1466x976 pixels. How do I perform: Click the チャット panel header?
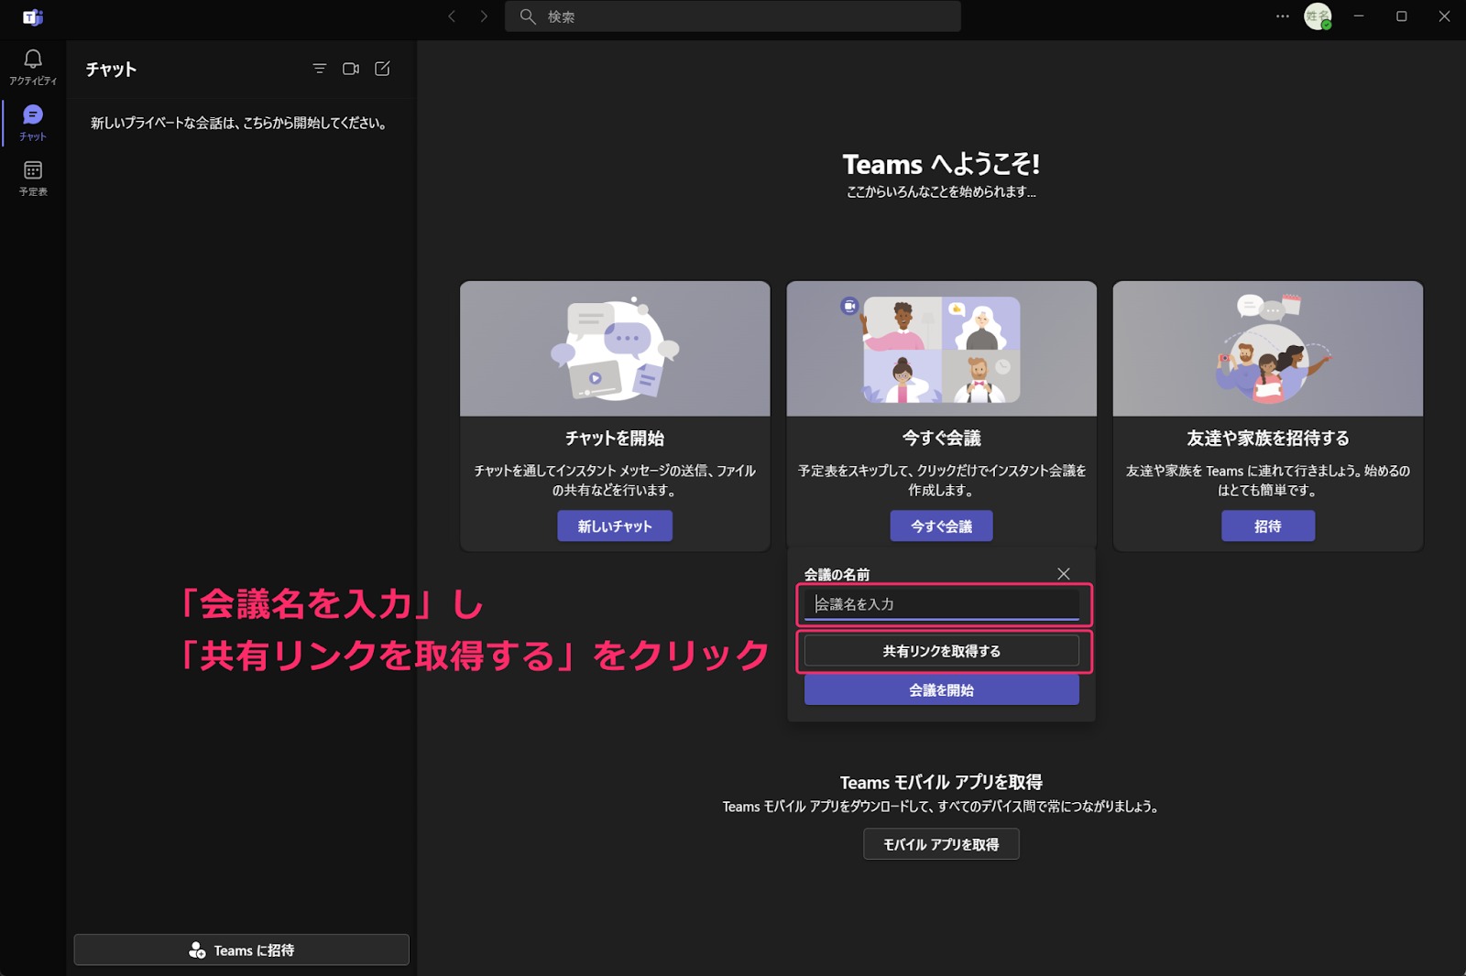tap(111, 70)
